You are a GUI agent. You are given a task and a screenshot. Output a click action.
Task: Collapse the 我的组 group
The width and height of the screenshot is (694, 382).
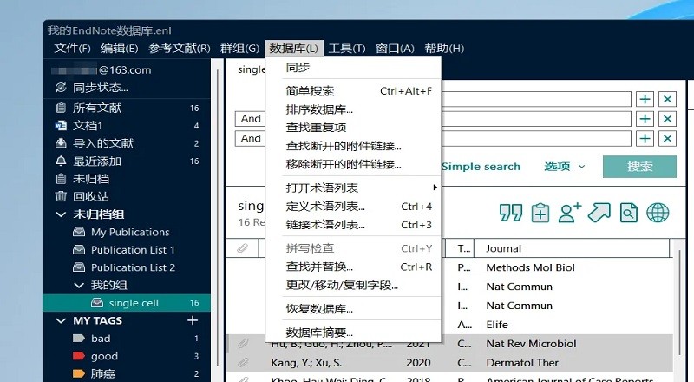point(78,285)
